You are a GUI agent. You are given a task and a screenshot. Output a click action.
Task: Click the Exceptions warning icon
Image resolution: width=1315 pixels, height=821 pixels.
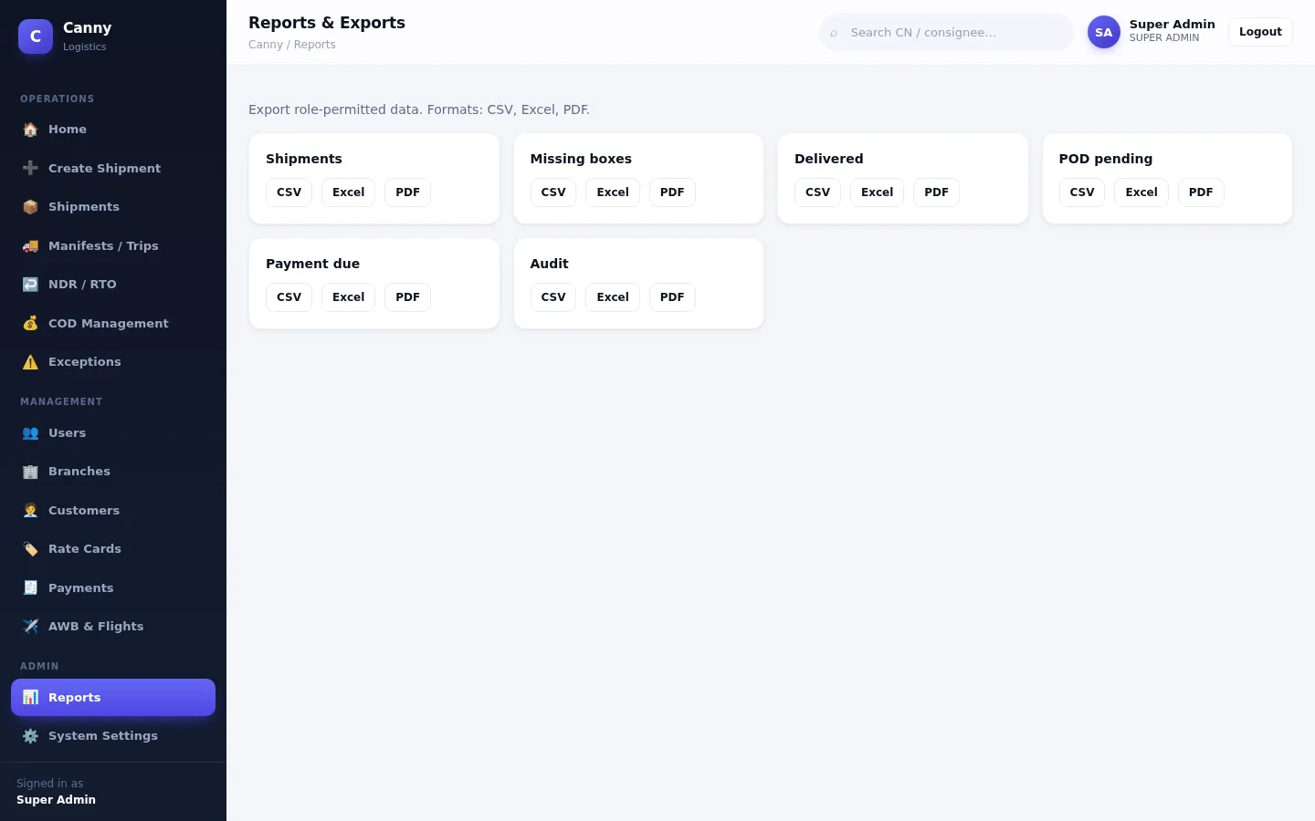[30, 362]
